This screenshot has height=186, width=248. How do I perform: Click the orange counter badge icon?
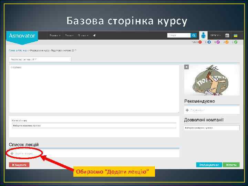coord(227,42)
